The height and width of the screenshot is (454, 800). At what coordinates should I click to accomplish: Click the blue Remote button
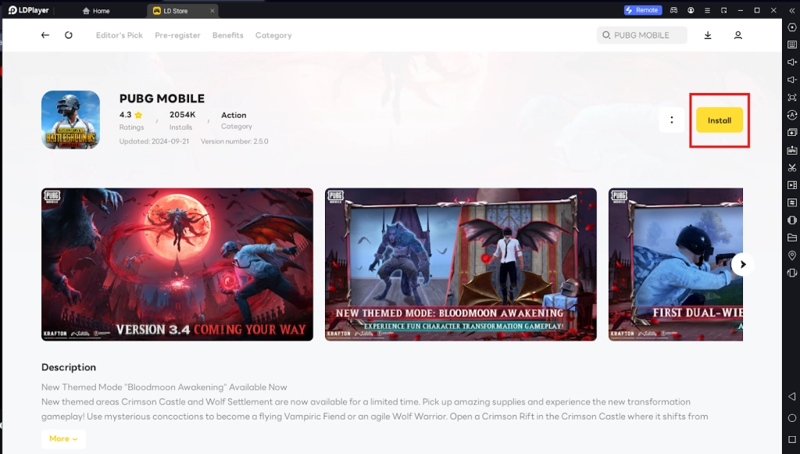[x=643, y=10]
